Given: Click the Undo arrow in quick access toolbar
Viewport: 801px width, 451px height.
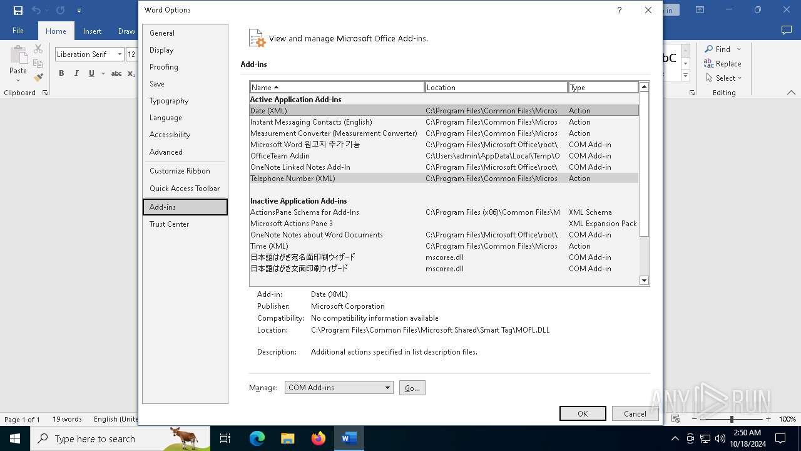Looking at the screenshot, I should click(36, 10).
